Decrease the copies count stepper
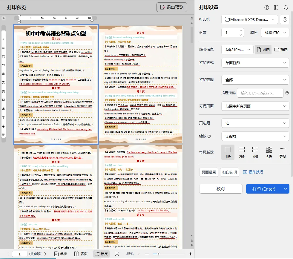The height and width of the screenshot is (259, 293). tap(241, 35)
